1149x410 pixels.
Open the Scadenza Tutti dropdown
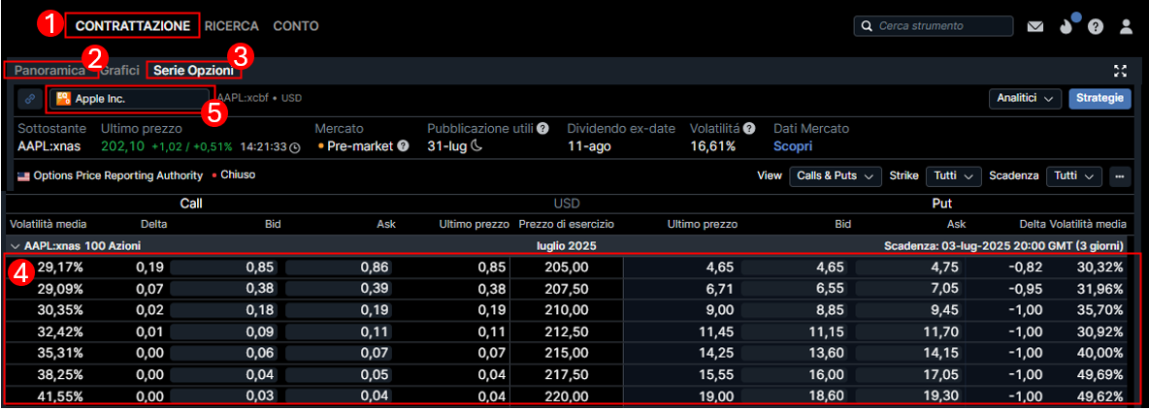point(1074,176)
